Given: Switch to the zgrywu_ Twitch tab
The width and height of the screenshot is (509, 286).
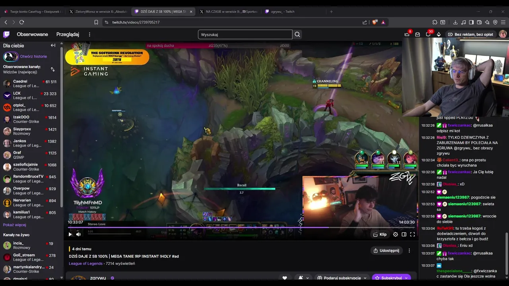Looking at the screenshot, I should [293, 12].
